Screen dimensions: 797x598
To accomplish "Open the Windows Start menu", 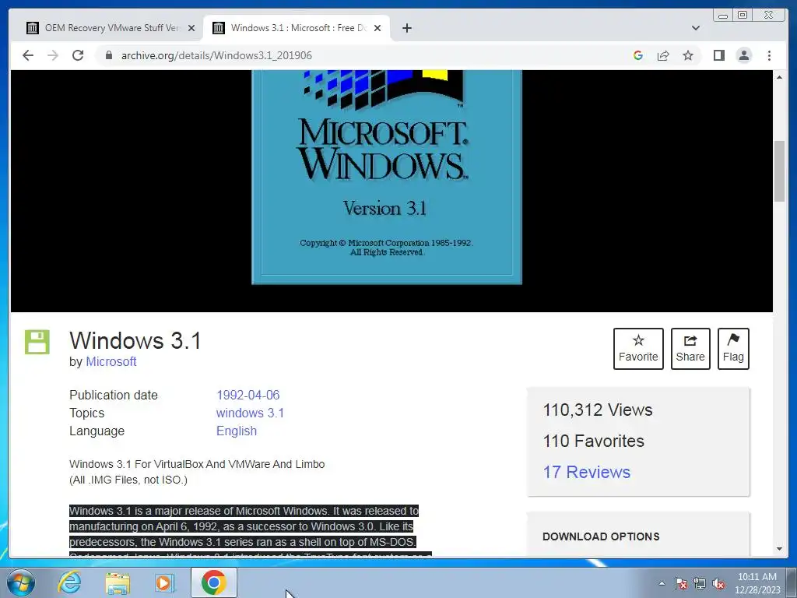I will [20, 582].
